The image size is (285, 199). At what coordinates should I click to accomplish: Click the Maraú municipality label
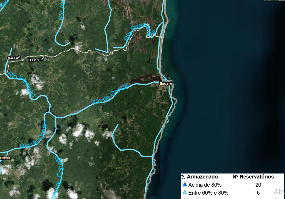[14, 58]
